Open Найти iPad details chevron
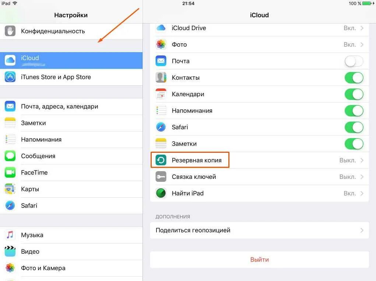Screen dimensions: 376x281 pos(362,193)
